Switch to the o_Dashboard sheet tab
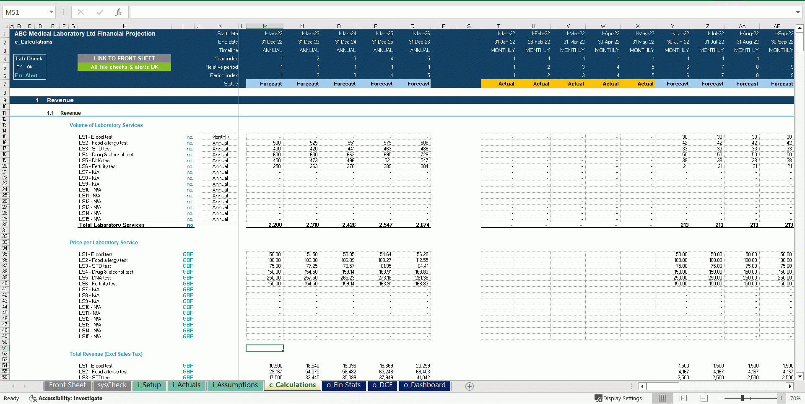This screenshot has height=404, width=805. (424, 385)
